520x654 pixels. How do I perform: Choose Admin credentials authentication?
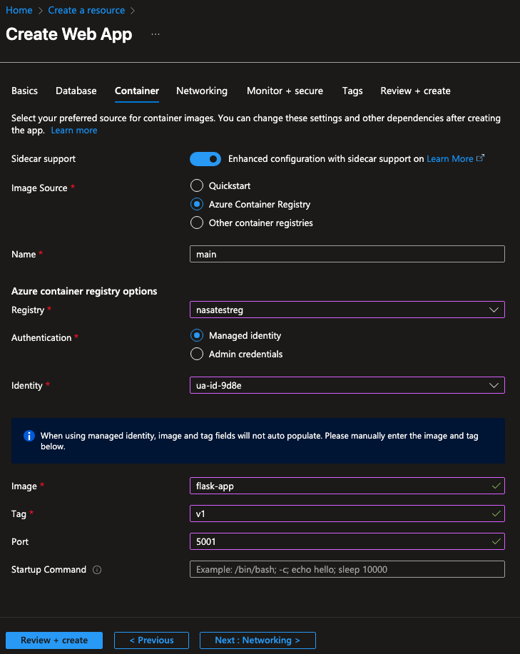tap(197, 354)
